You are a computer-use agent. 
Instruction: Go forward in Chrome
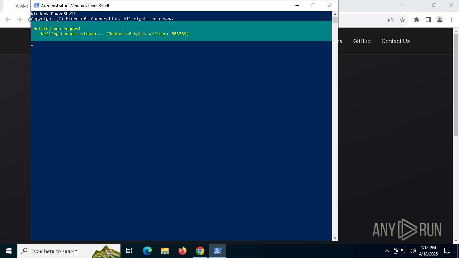pos(19,20)
